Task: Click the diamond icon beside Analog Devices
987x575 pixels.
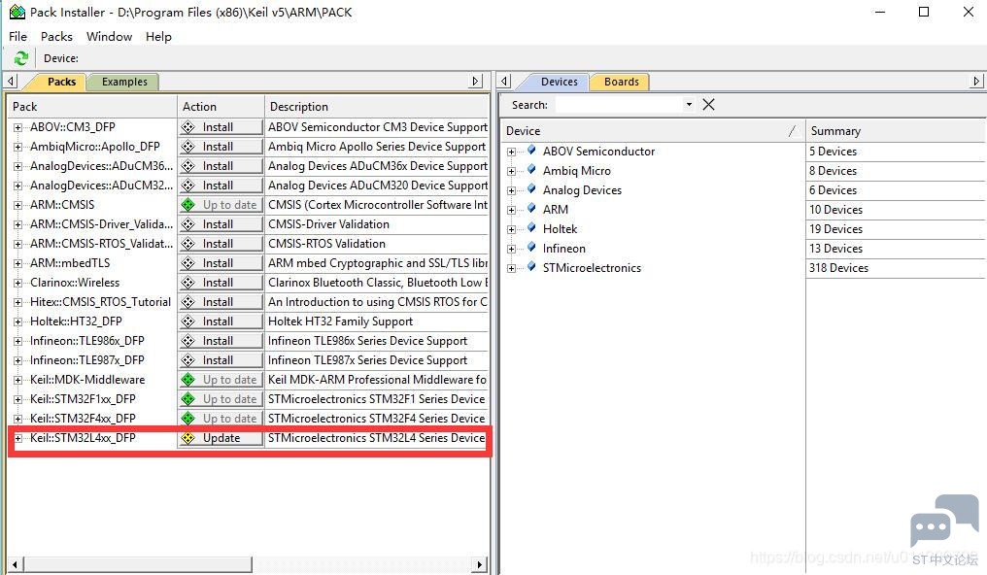Action: [531, 189]
